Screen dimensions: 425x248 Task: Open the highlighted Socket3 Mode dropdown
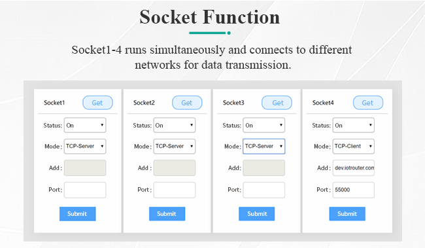pyautogui.click(x=263, y=147)
